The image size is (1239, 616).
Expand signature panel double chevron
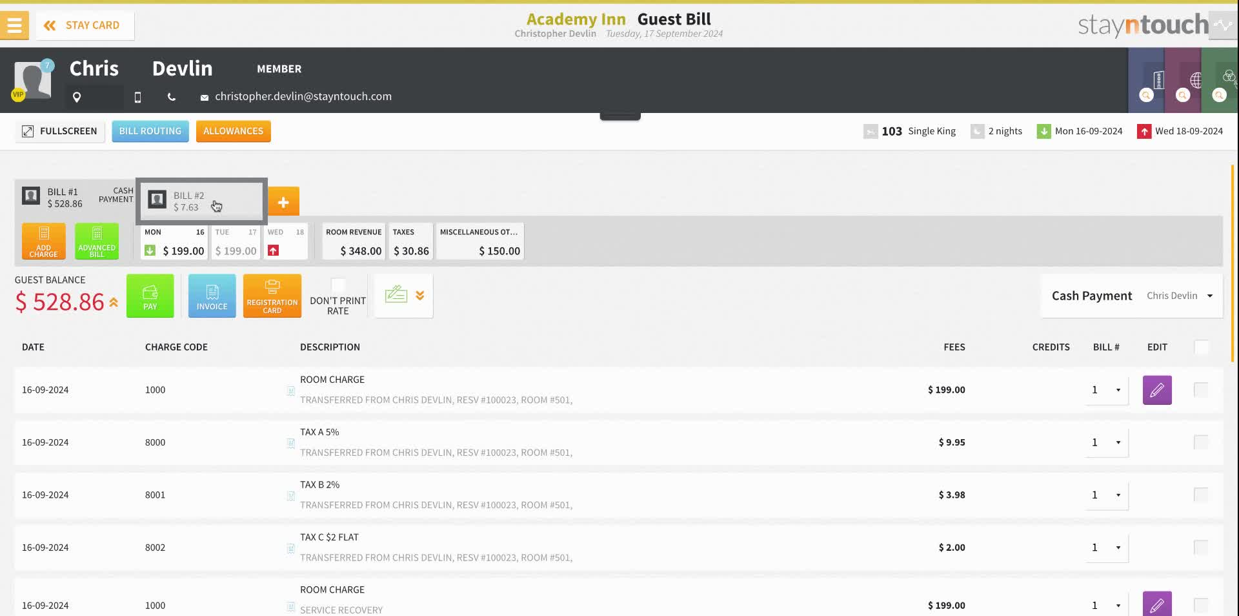click(x=420, y=295)
